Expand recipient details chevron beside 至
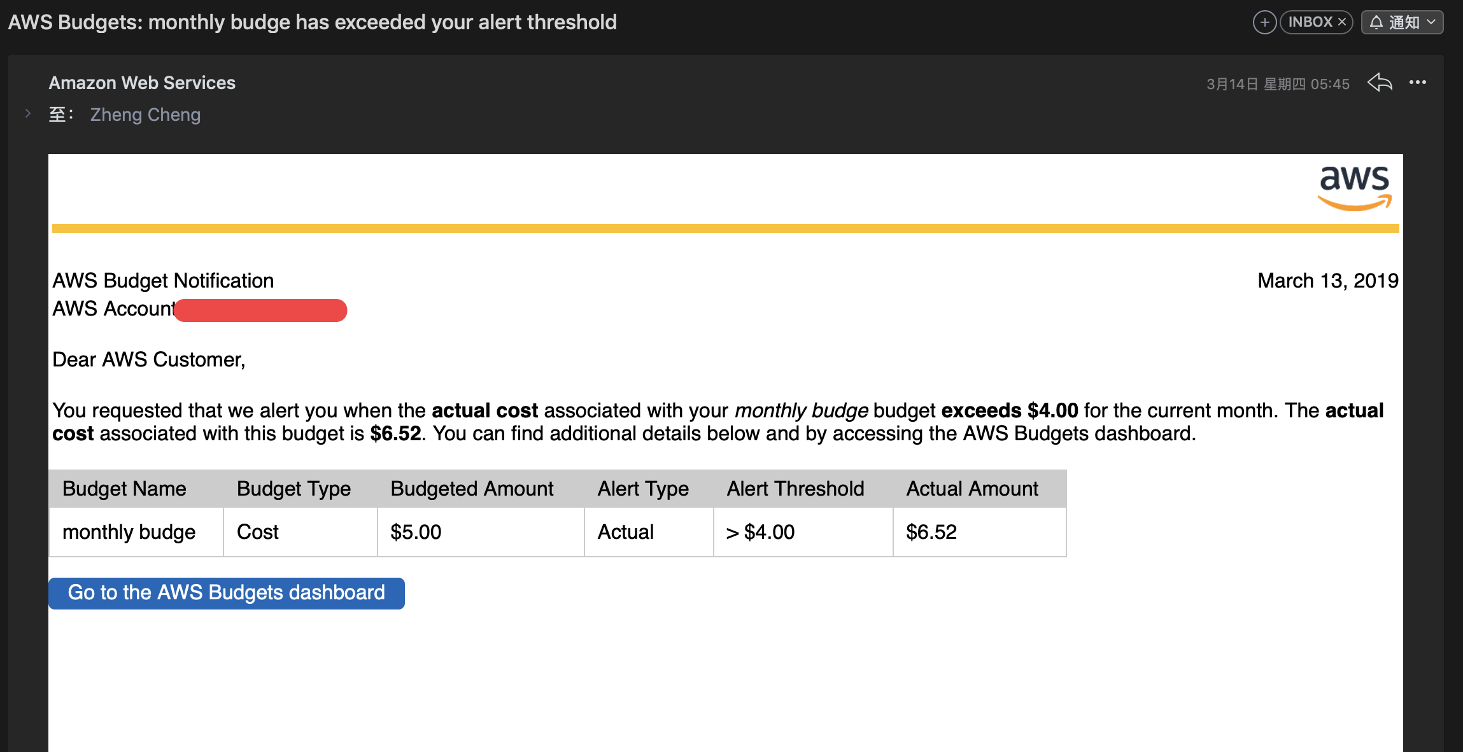 [28, 114]
